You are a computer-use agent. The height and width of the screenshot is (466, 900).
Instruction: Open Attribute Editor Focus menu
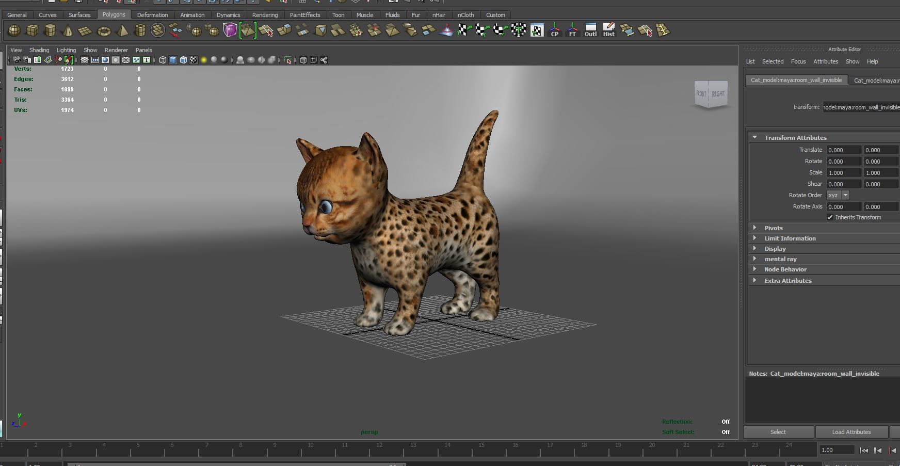pos(798,61)
